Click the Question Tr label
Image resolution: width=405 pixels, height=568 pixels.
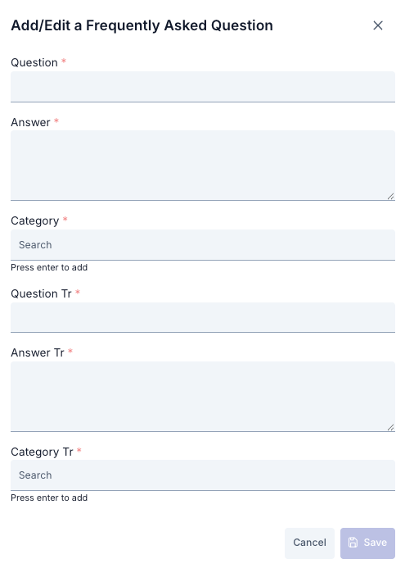41,293
